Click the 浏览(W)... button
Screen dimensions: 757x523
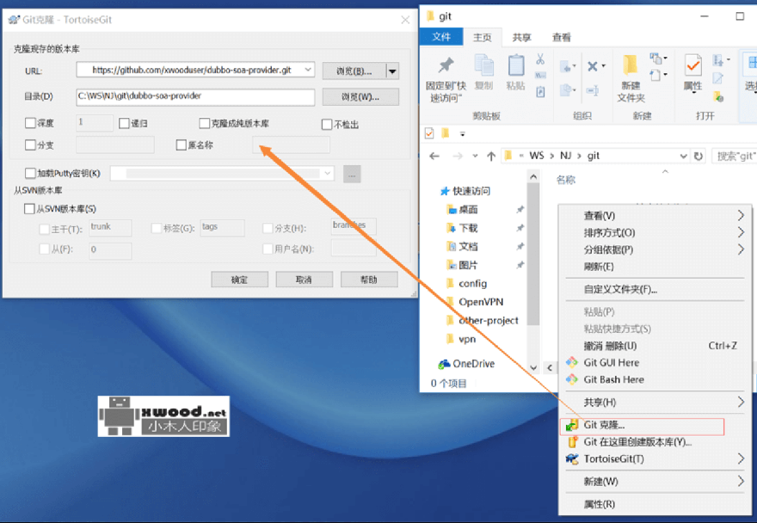tap(360, 97)
